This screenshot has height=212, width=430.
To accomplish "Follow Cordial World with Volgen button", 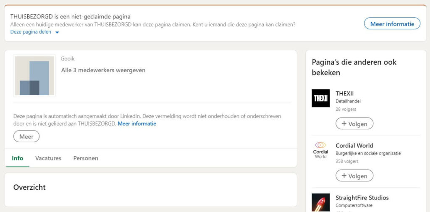I will coord(354,175).
